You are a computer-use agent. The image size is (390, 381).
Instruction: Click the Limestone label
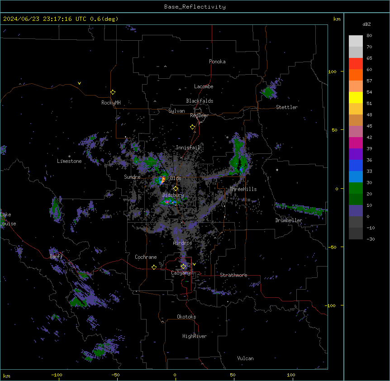tap(69, 161)
